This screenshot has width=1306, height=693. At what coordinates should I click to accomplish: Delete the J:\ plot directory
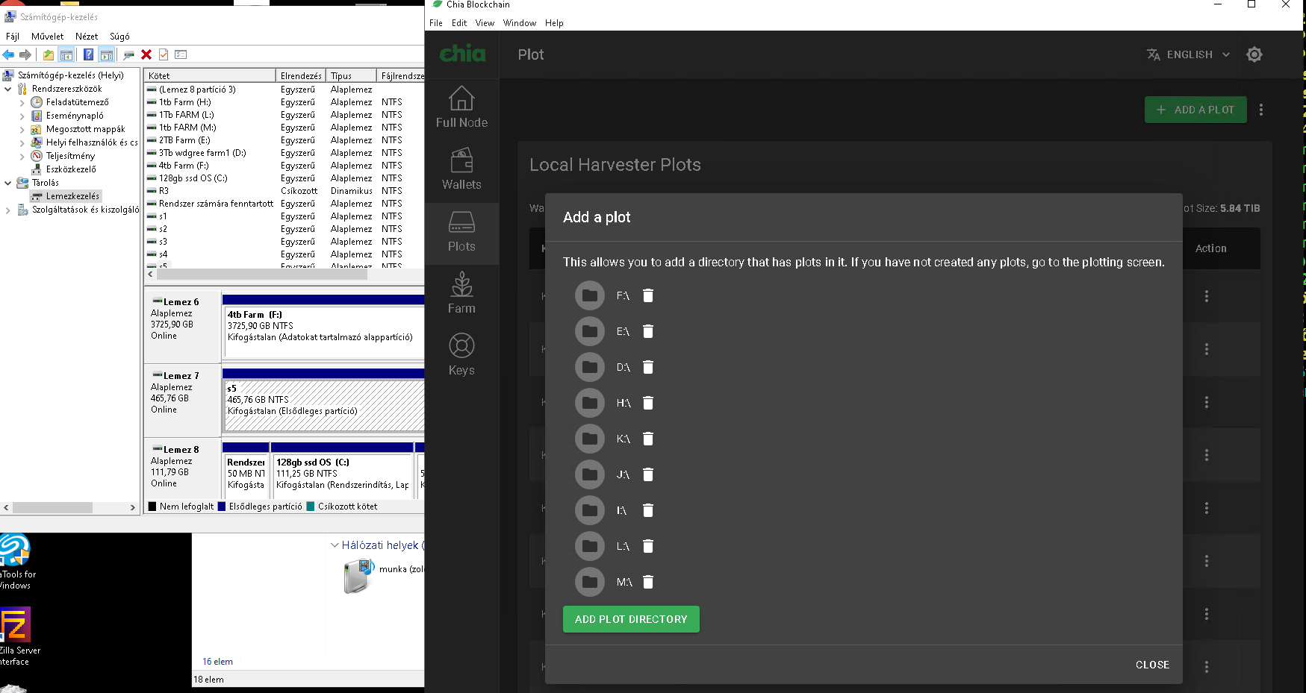[x=648, y=474]
